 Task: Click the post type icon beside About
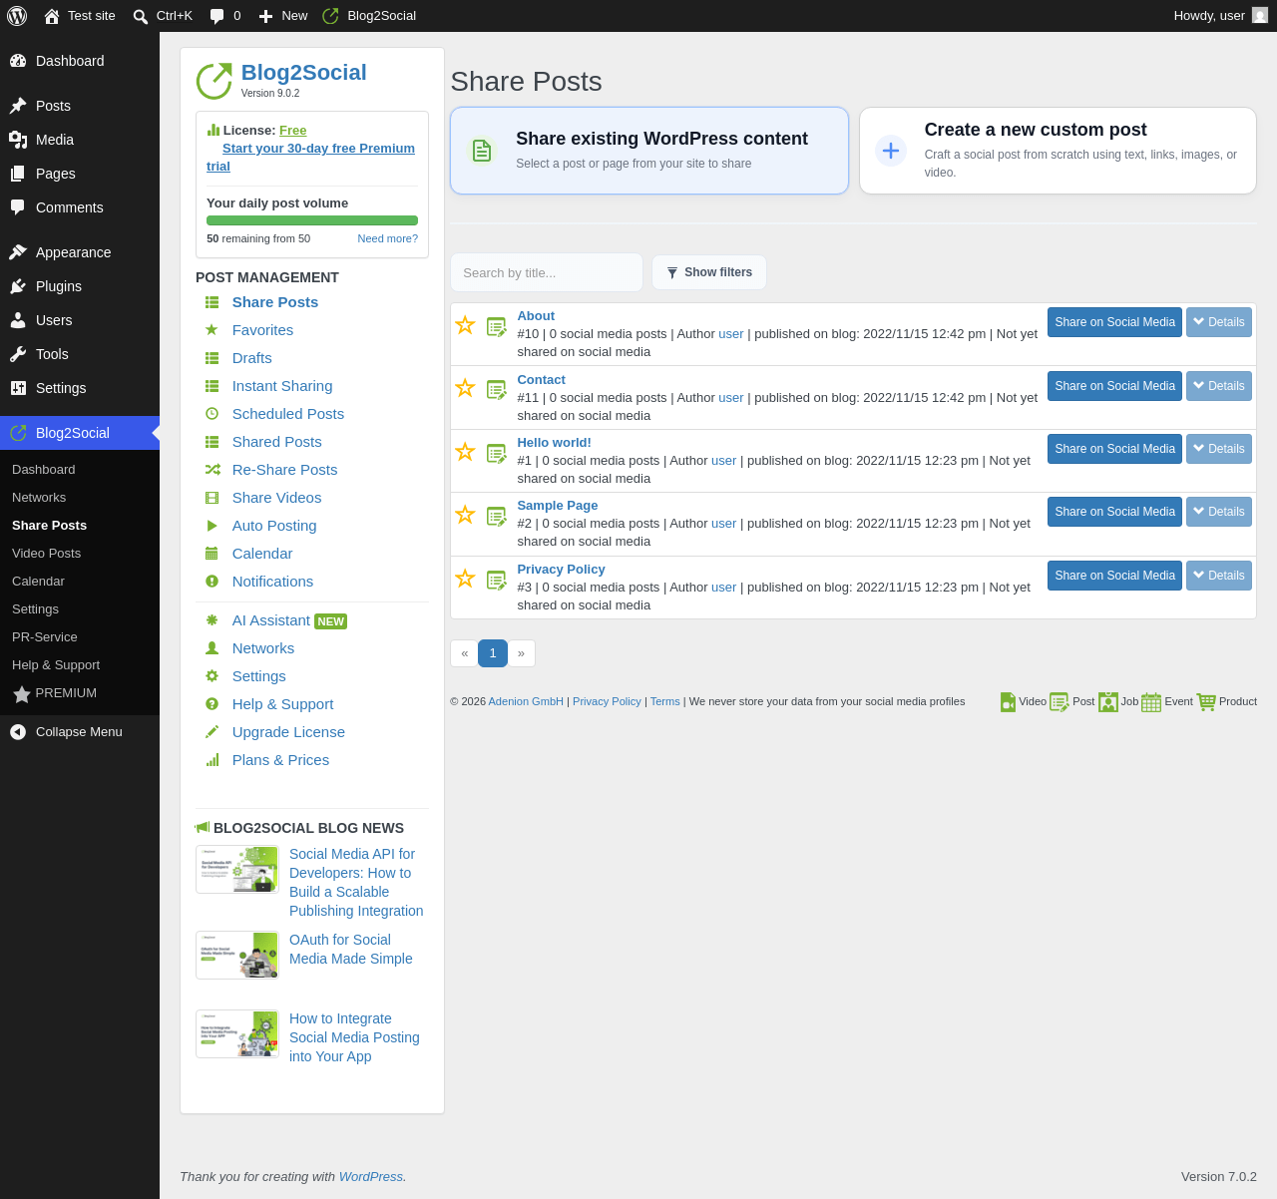(497, 327)
